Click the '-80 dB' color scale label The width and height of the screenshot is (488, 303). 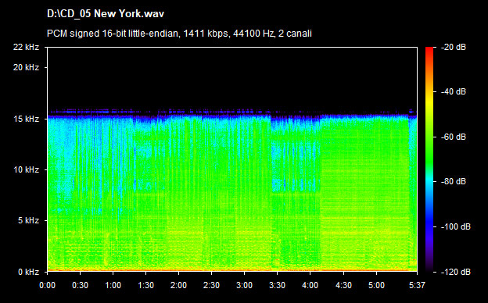point(454,181)
